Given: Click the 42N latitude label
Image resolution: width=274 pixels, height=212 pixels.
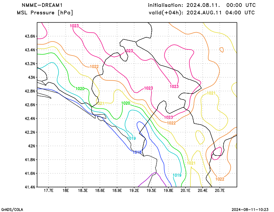Looking at the screenshot, I should (x=32, y=146).
